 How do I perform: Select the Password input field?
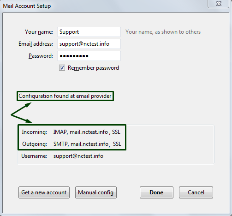(89, 56)
